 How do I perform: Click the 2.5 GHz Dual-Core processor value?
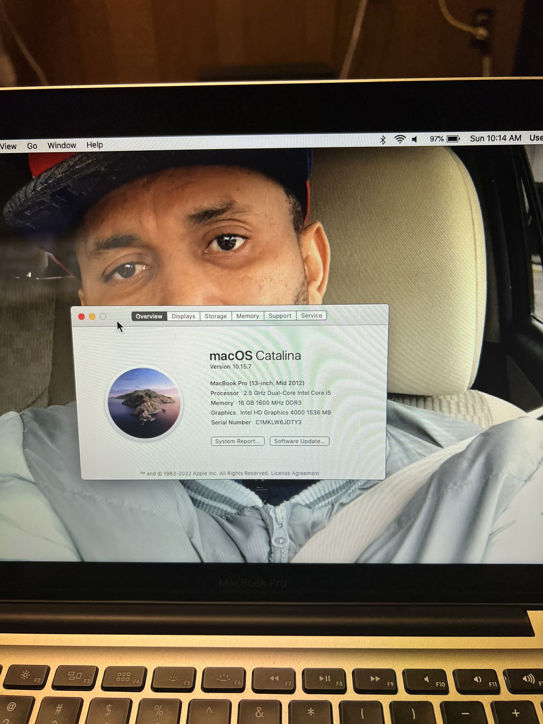pos(287,393)
